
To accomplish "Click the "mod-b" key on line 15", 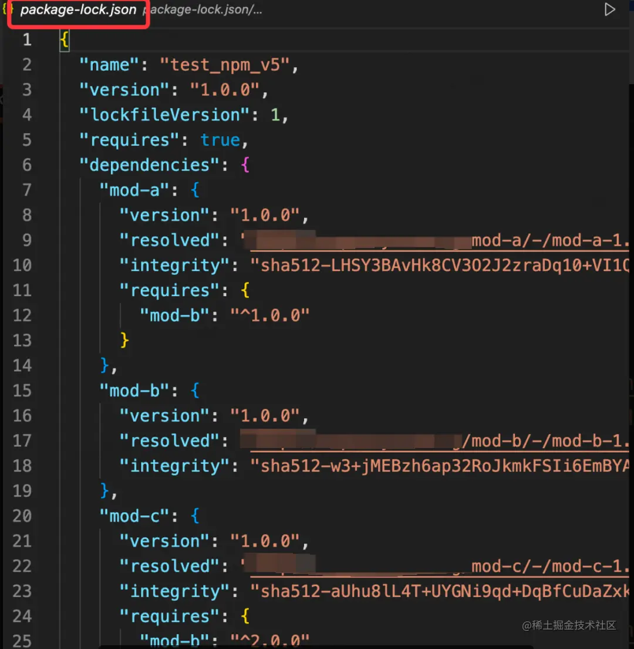I will pos(134,391).
